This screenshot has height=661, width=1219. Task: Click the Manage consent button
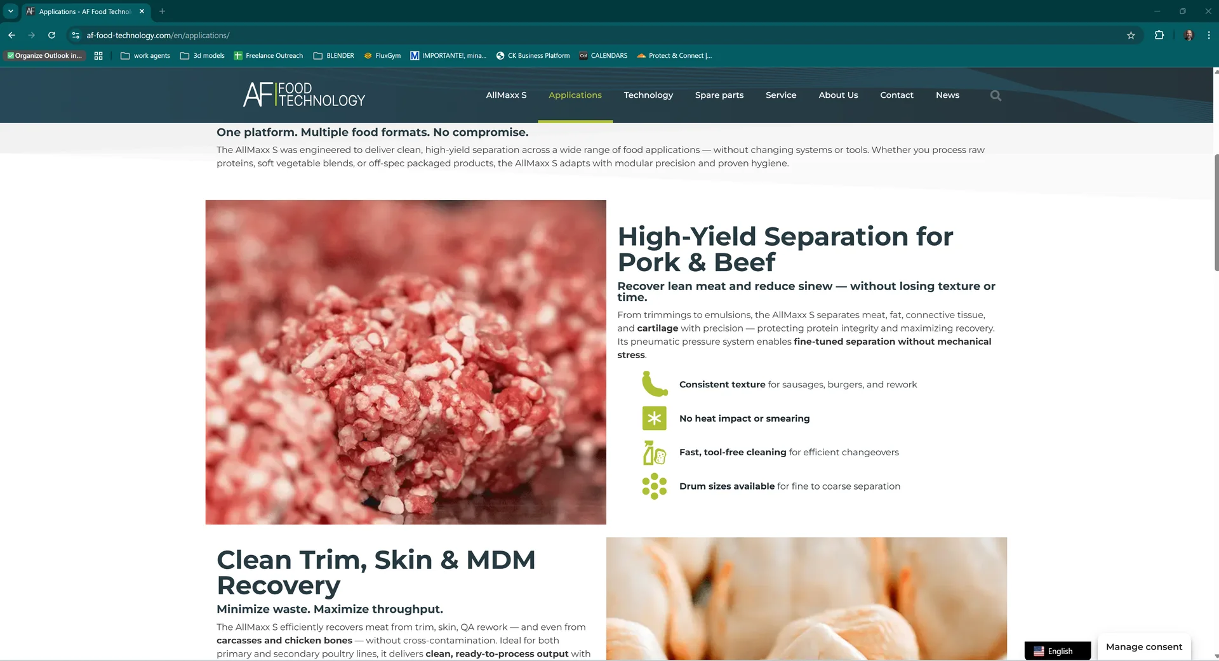point(1144,647)
